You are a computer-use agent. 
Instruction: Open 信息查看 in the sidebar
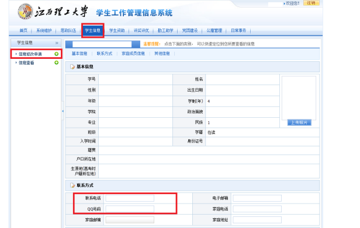[x=26, y=63]
